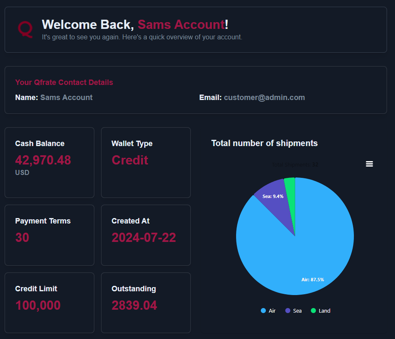Open the chart hamburger menu icon
This screenshot has height=339, width=395.
click(x=369, y=164)
